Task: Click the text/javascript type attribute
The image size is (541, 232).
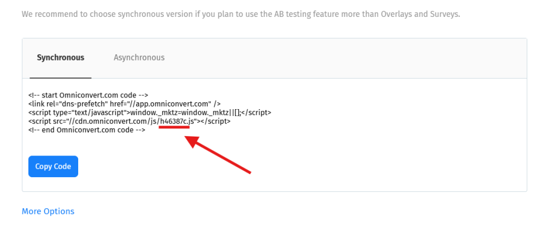Action: pyautogui.click(x=92, y=112)
